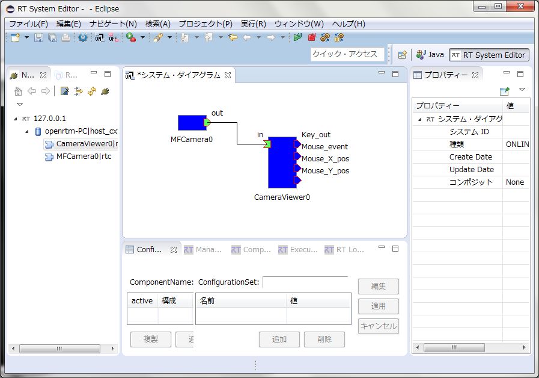The height and width of the screenshot is (378, 539).
Task: Click the green out port on MFCamera0
Action: point(208,123)
